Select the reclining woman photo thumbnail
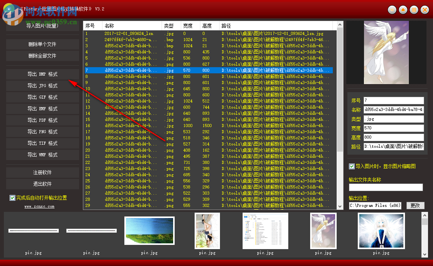The height and width of the screenshot is (266, 433). 207,231
